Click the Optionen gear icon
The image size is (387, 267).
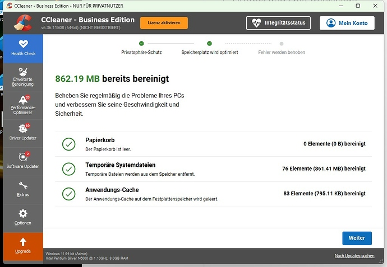pos(23,213)
